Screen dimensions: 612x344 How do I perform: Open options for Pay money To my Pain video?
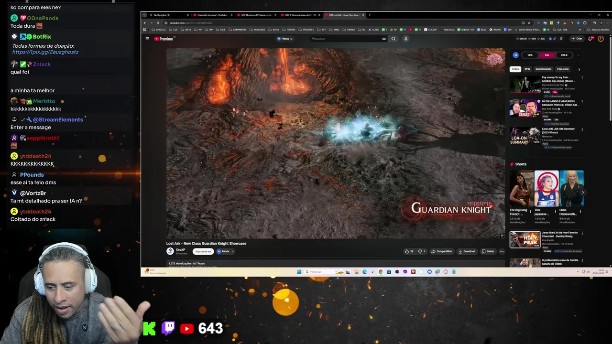click(582, 78)
